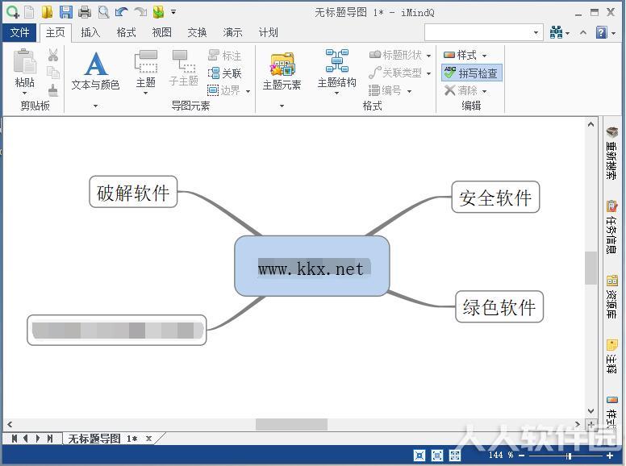Open the 边界 boundary dropdown

click(248, 91)
